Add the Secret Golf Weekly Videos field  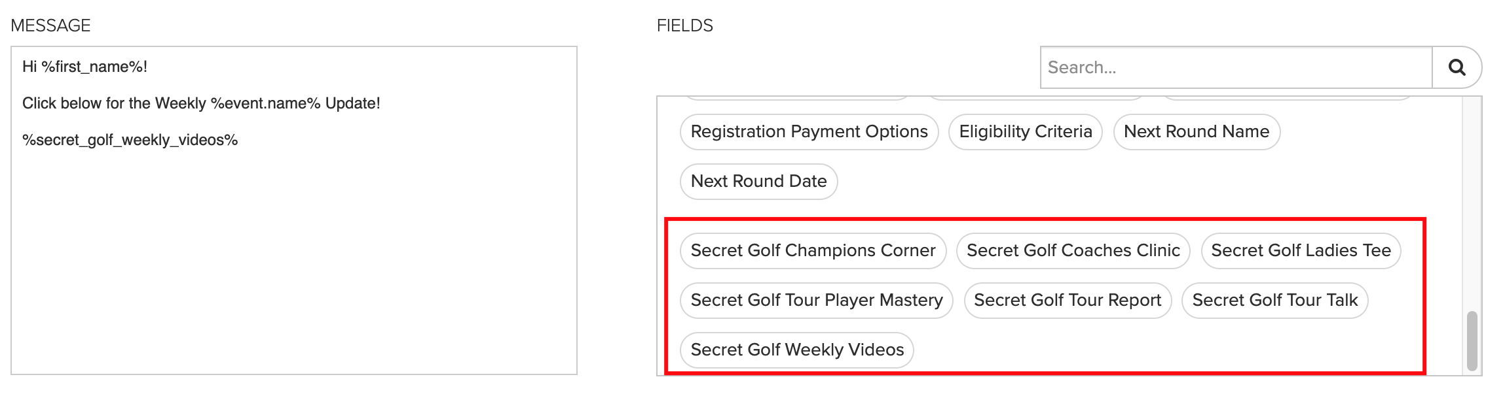(x=797, y=350)
